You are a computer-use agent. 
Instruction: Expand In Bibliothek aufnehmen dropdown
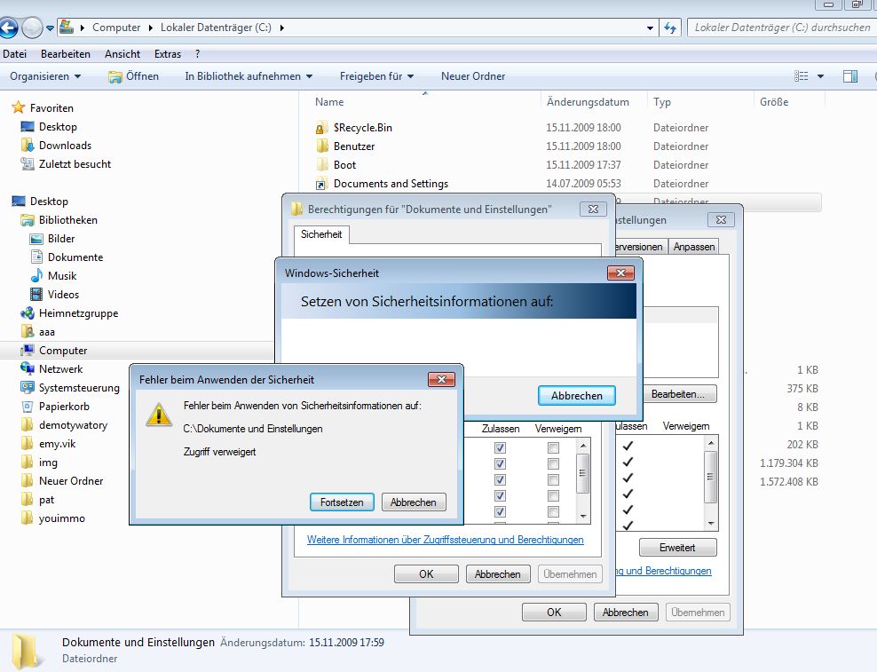(249, 76)
